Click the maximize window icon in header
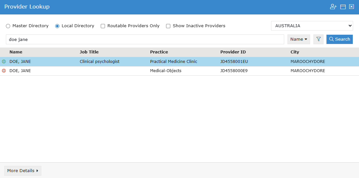The width and height of the screenshot is (359, 178). click(x=343, y=7)
